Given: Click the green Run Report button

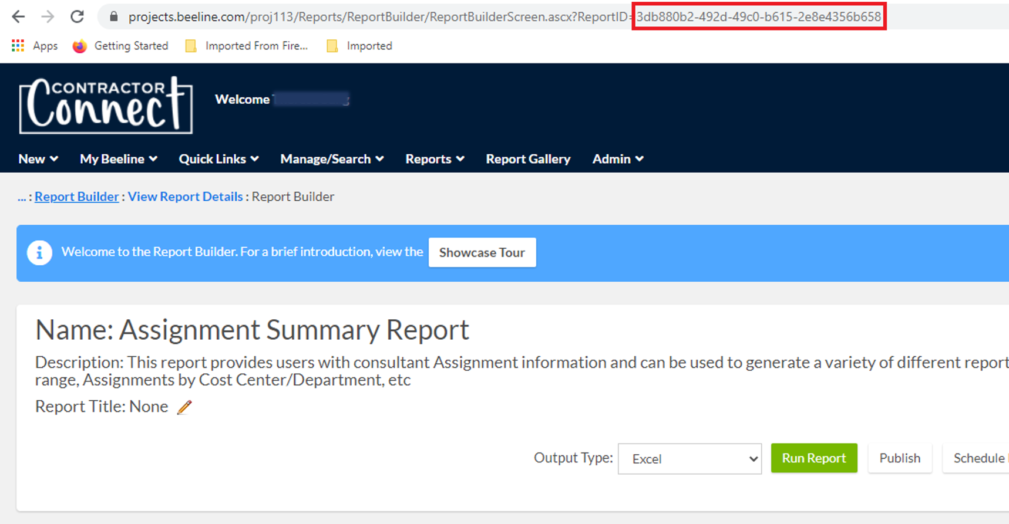Looking at the screenshot, I should coord(813,458).
